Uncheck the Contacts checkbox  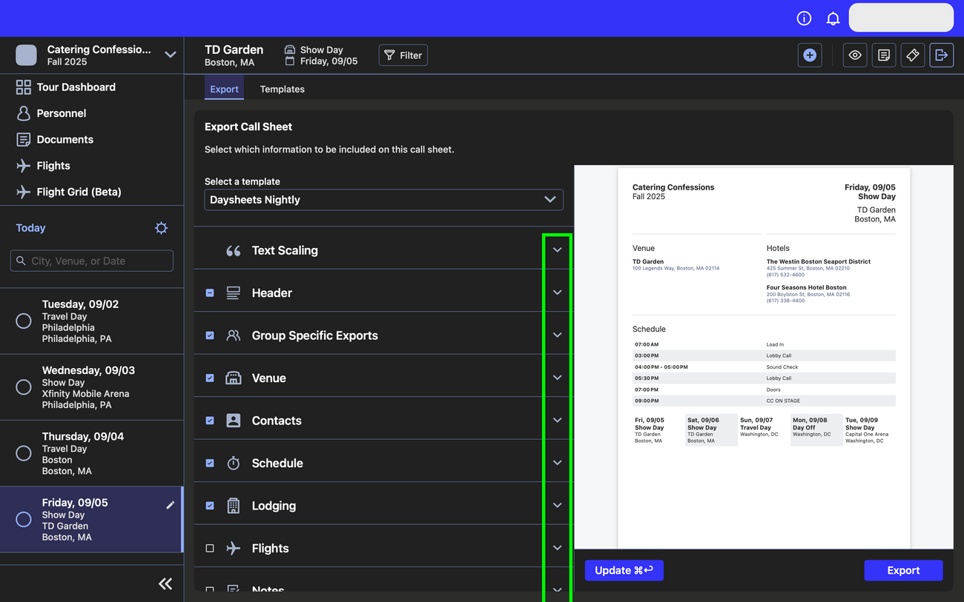point(210,421)
